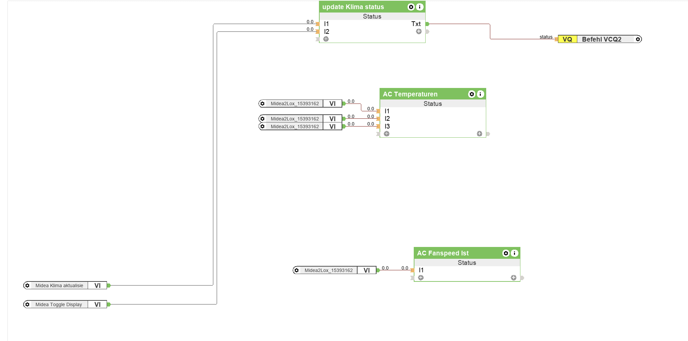Select input I1 of AC Temperaturen
Screen dimensions: 688x341
click(x=387, y=111)
